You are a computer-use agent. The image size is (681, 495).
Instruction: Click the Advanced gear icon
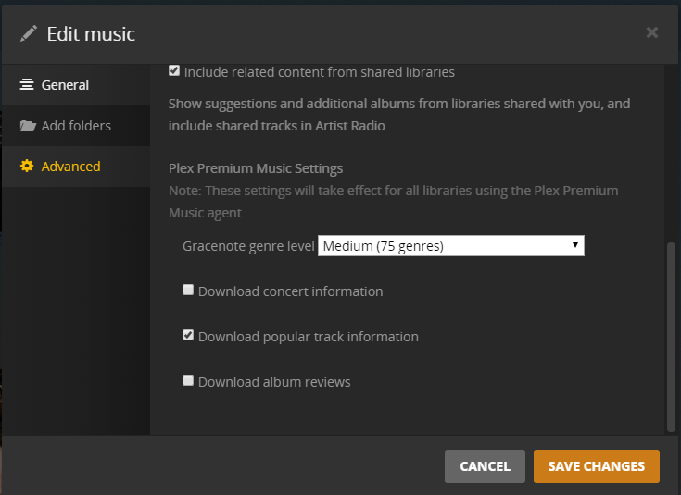point(27,167)
